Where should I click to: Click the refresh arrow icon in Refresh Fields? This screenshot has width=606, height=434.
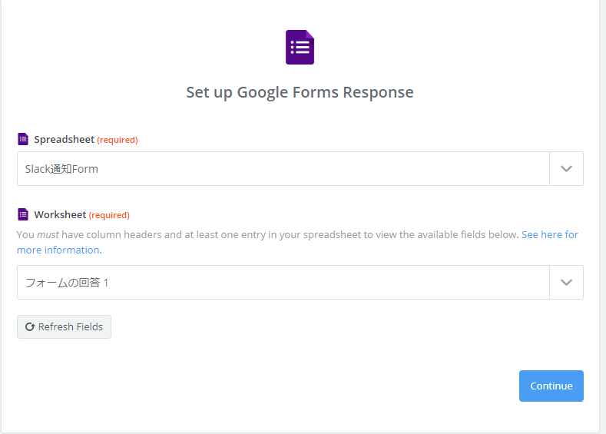pos(30,327)
